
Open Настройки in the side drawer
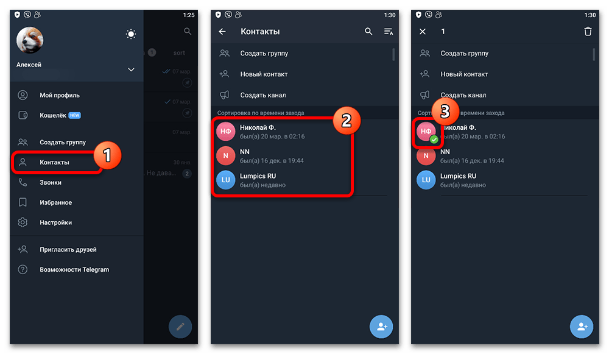tap(77, 222)
